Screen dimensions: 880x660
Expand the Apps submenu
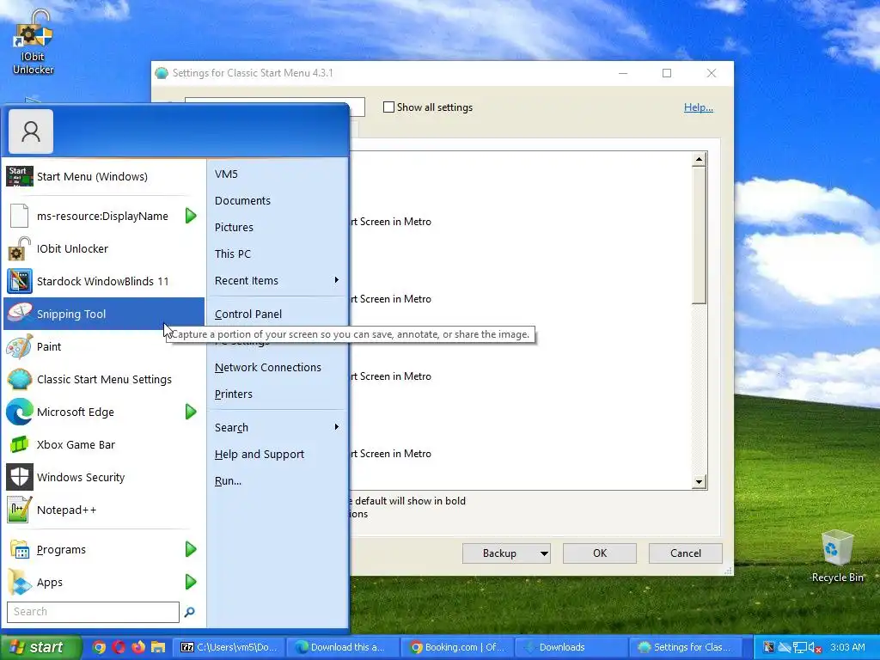pyautogui.click(x=190, y=582)
